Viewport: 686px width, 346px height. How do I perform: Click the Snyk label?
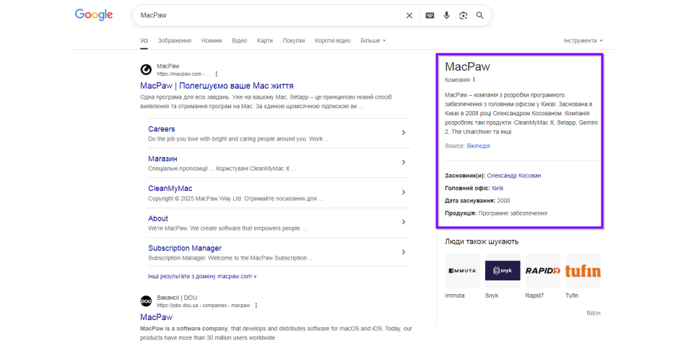(492, 296)
